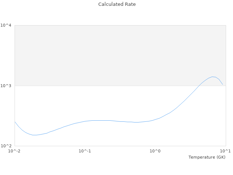
Task: Click the 10^0 x-axis tick label
Action: click(155, 151)
